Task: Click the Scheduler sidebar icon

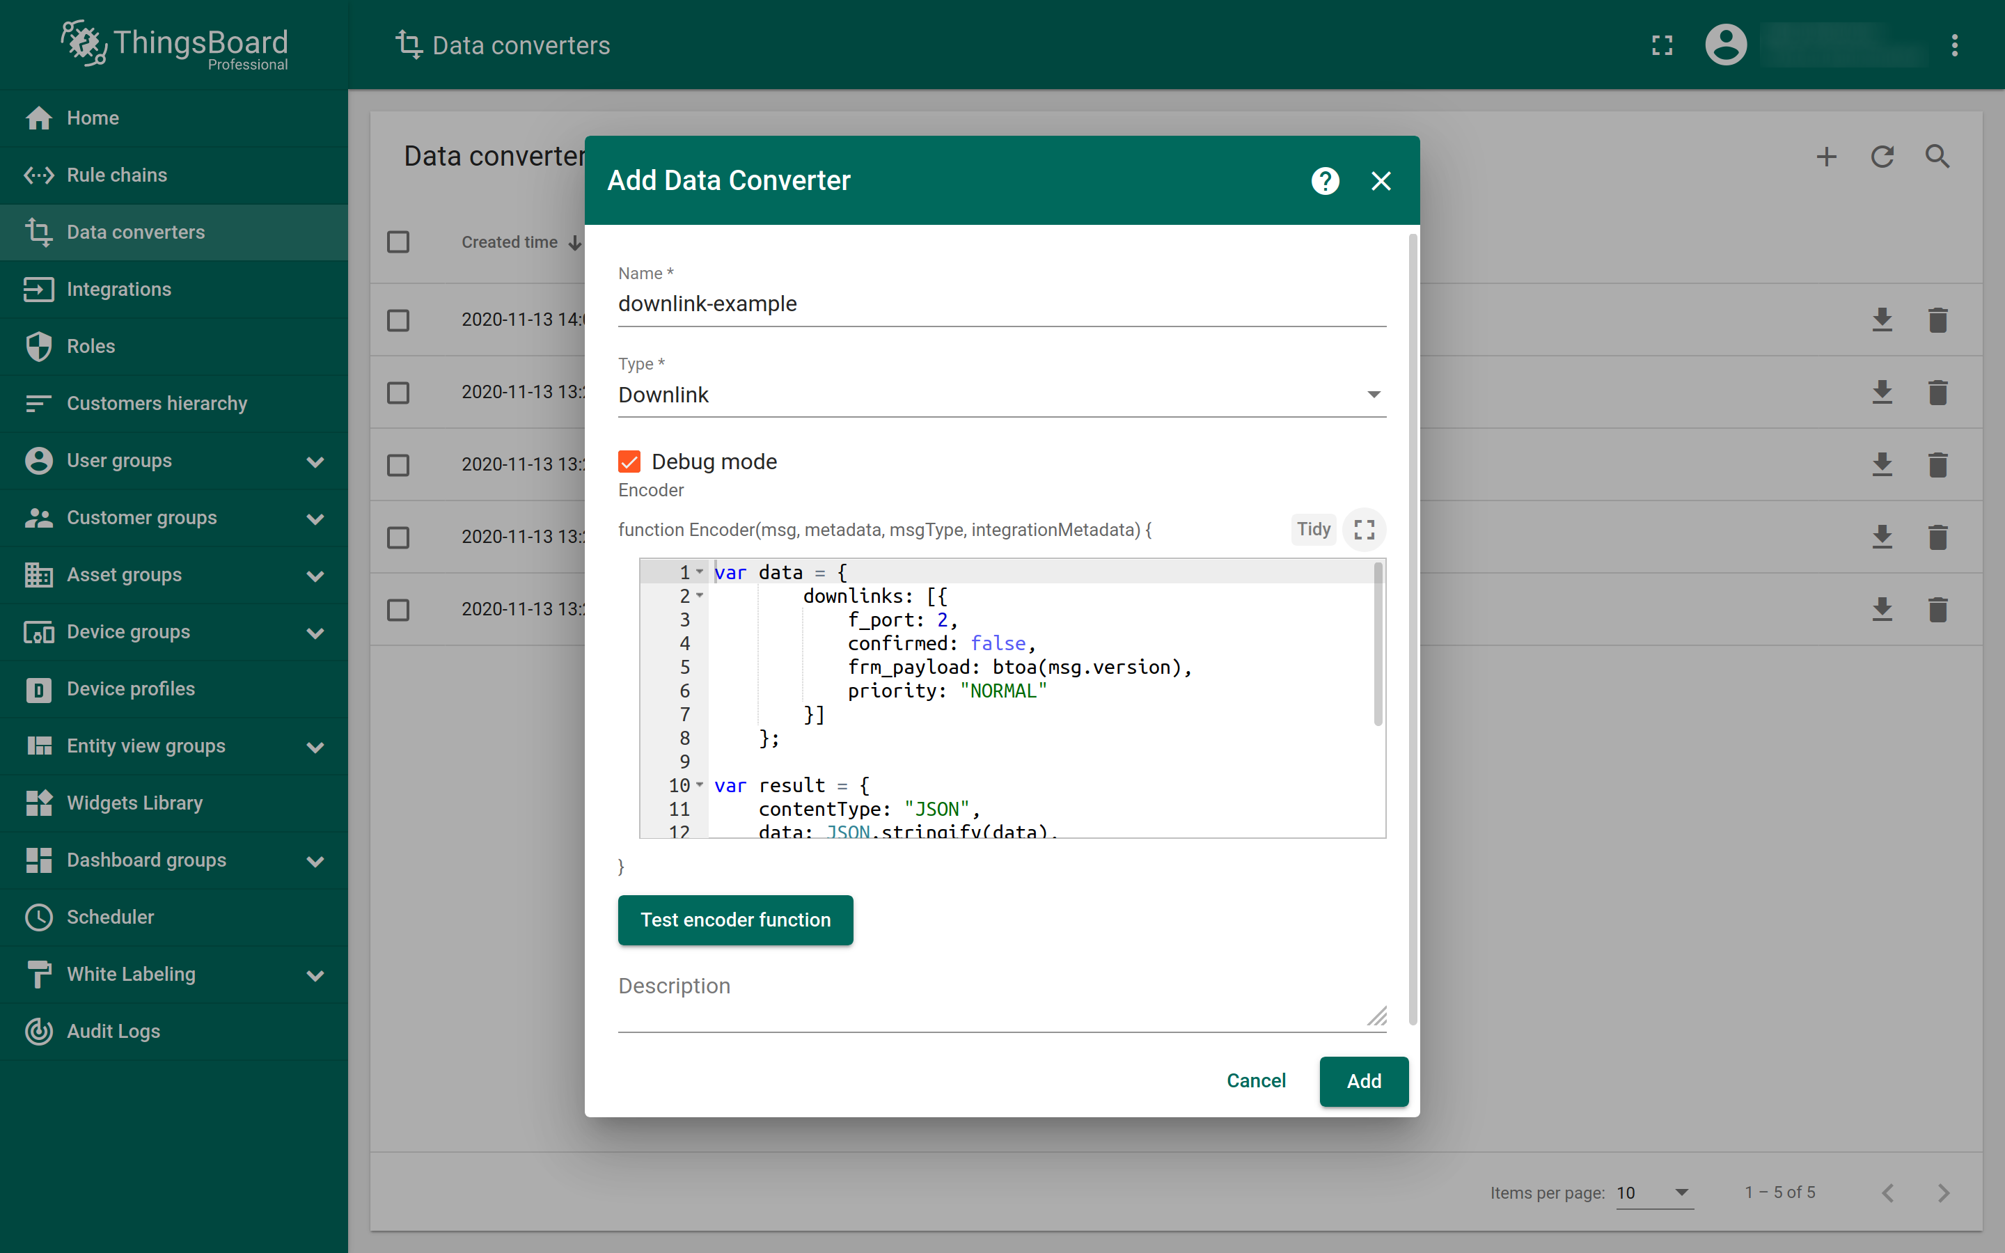Action: (40, 917)
